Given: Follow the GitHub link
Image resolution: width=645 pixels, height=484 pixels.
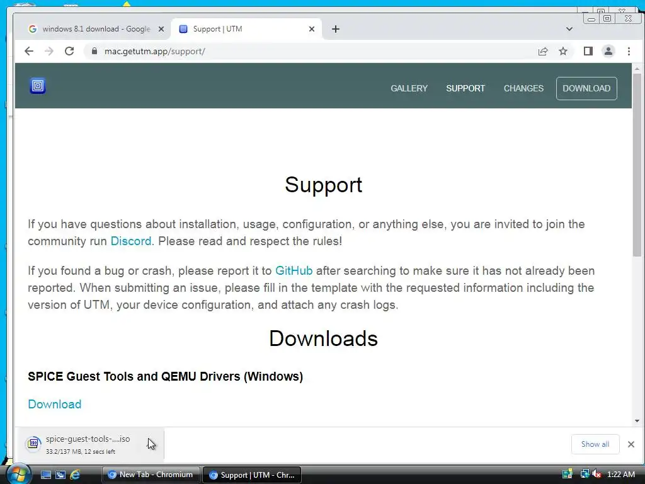Looking at the screenshot, I should coord(294,270).
